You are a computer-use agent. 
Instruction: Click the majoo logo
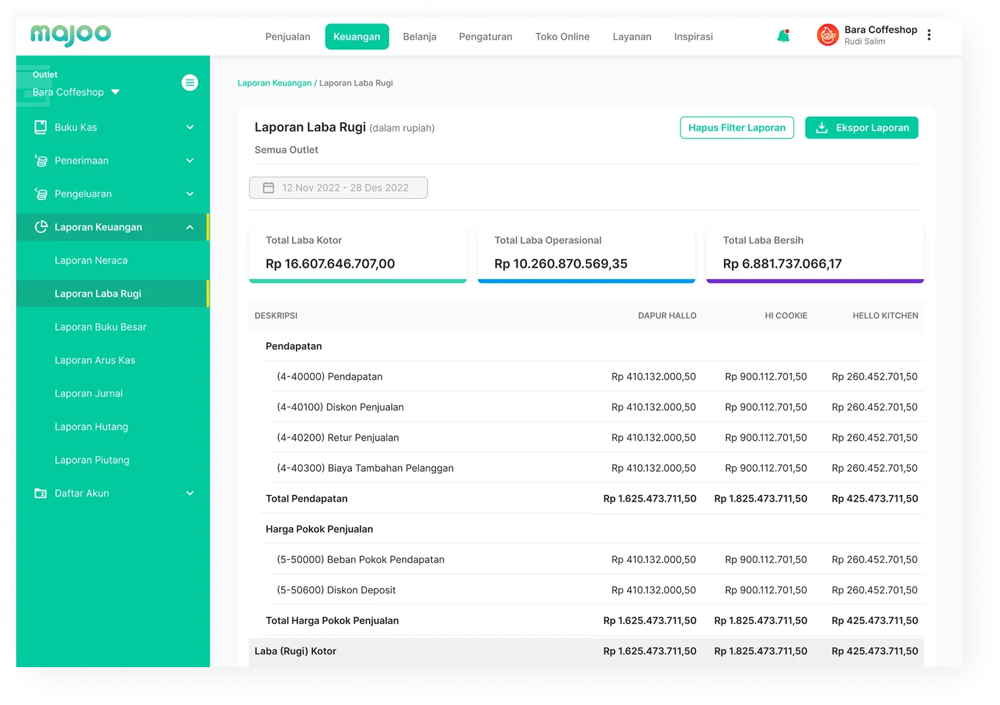tap(71, 35)
